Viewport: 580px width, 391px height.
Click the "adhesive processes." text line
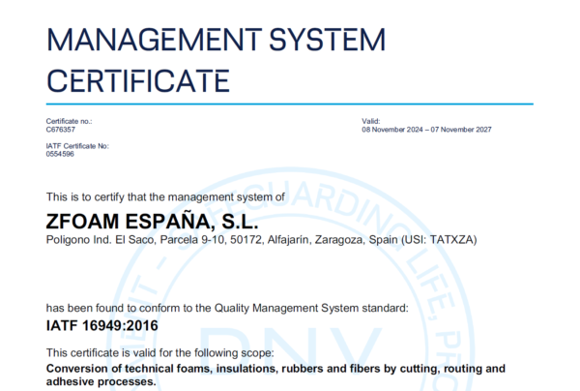point(101,381)
